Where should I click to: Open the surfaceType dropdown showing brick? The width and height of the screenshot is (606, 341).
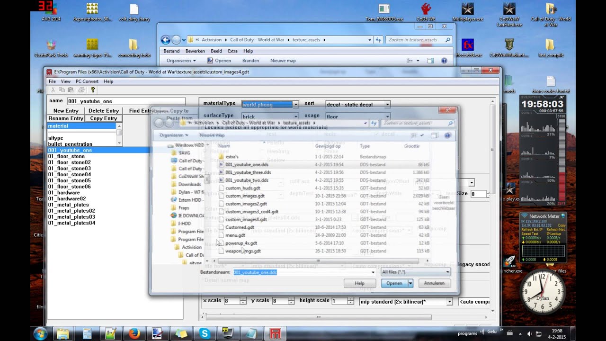pyautogui.click(x=295, y=116)
